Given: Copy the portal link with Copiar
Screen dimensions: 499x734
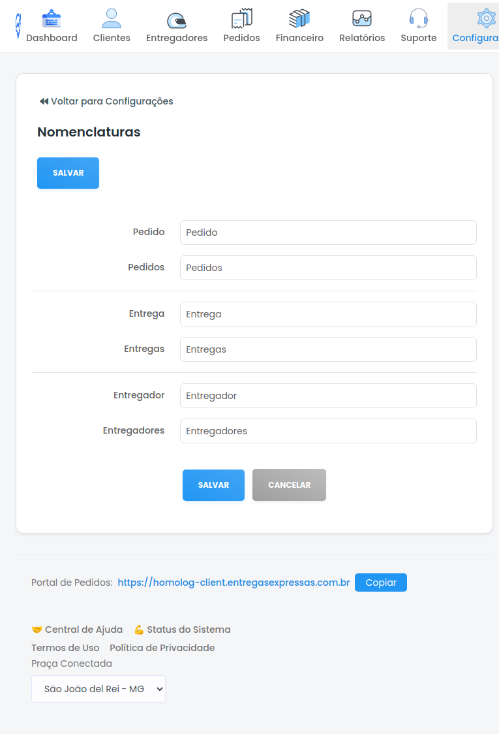Looking at the screenshot, I should tap(381, 582).
